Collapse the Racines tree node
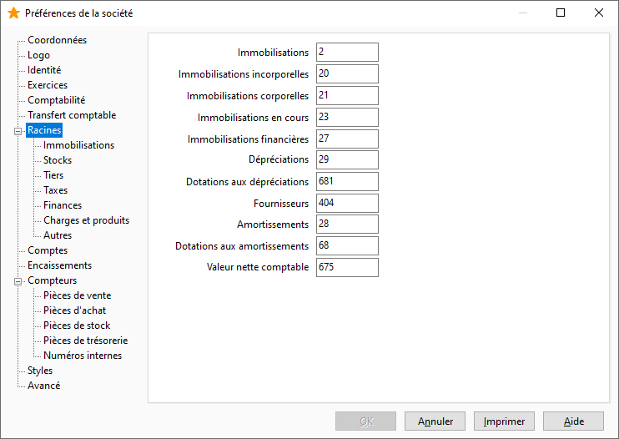The width and height of the screenshot is (619, 439). (x=18, y=131)
